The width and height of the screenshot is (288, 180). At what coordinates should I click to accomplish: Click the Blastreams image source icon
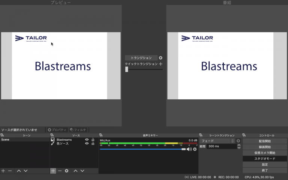pos(52,139)
